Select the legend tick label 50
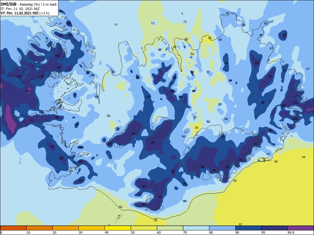 coord(133,232)
